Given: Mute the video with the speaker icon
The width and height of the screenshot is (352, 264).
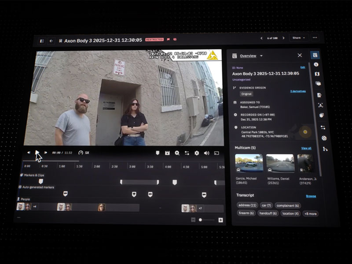Looking at the screenshot, I should pyautogui.click(x=206, y=153).
